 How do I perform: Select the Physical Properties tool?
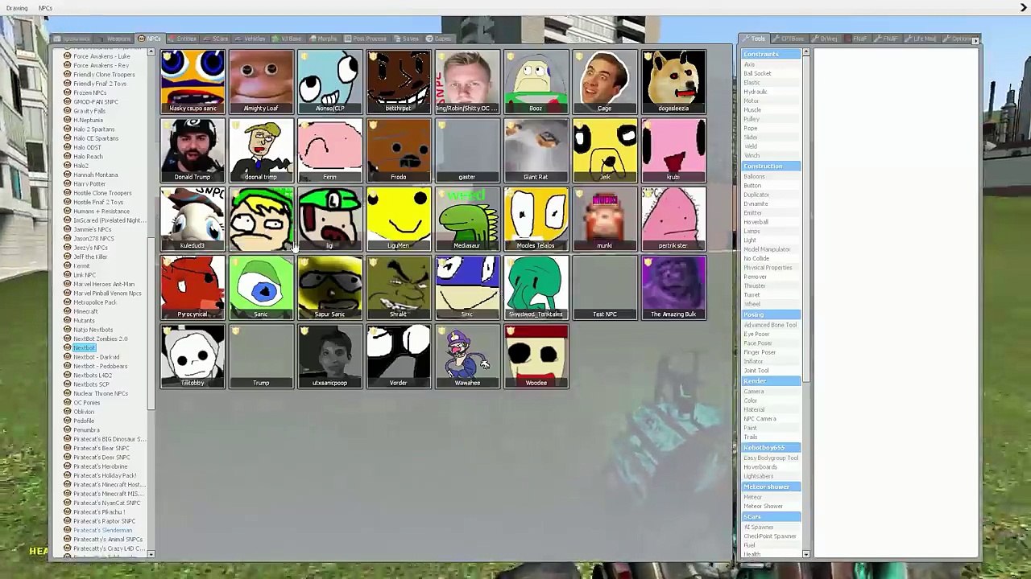click(x=768, y=268)
